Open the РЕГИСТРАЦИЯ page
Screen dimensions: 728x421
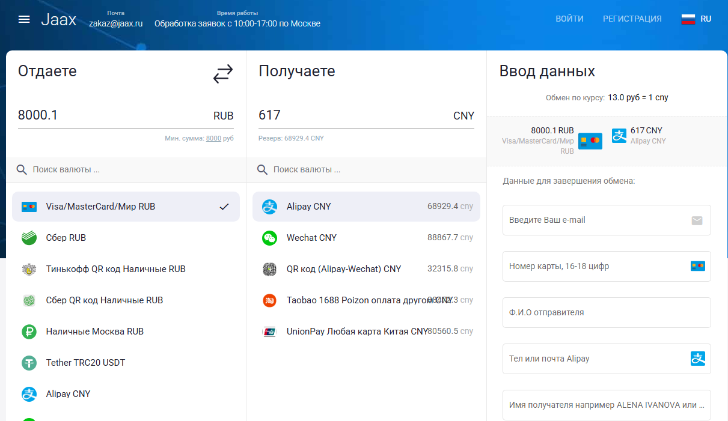[632, 19]
